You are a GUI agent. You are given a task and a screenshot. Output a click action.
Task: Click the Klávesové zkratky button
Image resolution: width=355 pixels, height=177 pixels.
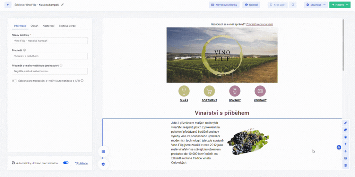[x=224, y=5]
